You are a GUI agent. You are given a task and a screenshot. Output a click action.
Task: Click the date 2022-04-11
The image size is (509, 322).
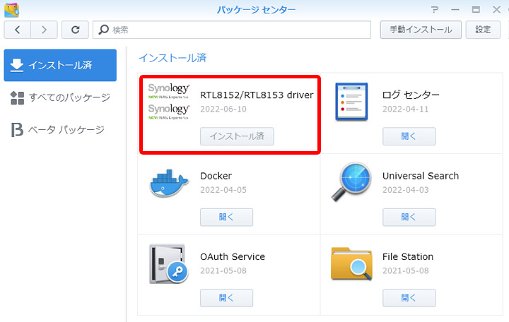click(x=406, y=109)
